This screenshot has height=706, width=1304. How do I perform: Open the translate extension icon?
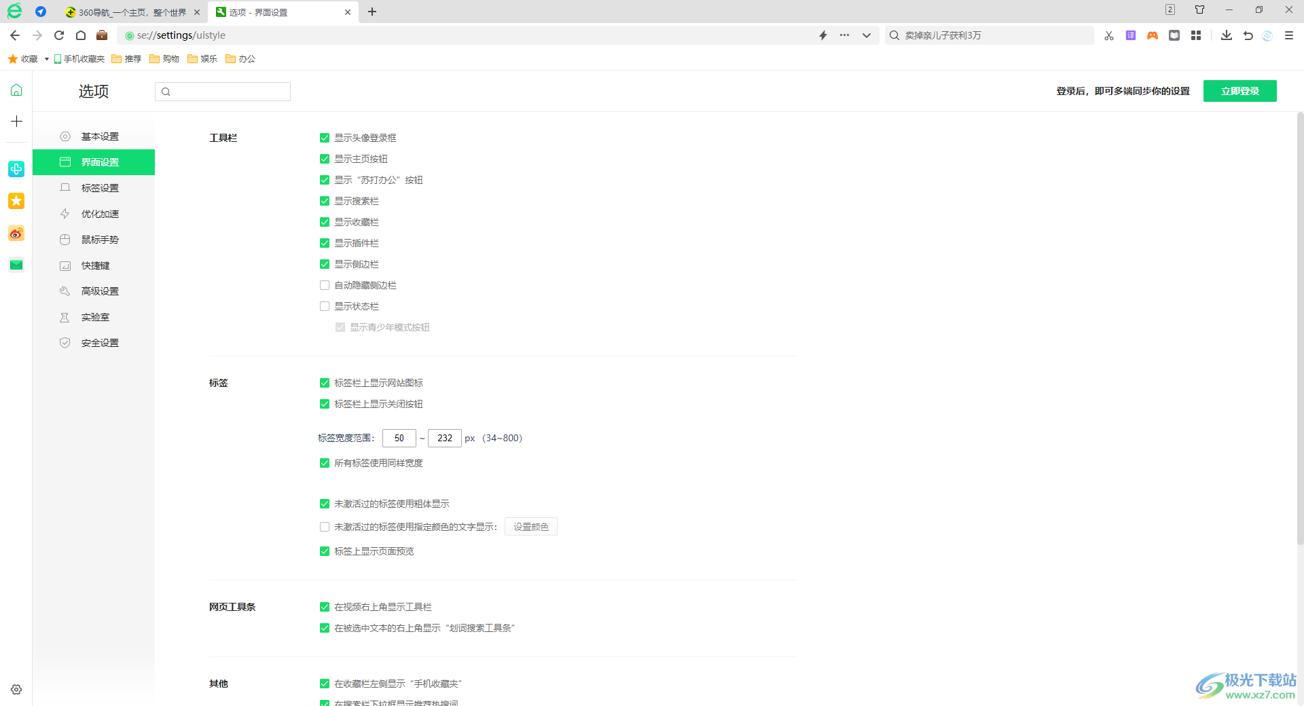click(x=1131, y=35)
